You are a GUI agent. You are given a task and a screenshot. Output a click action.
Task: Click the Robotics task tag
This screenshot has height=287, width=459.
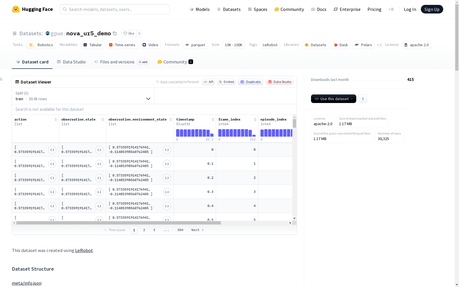point(41,45)
